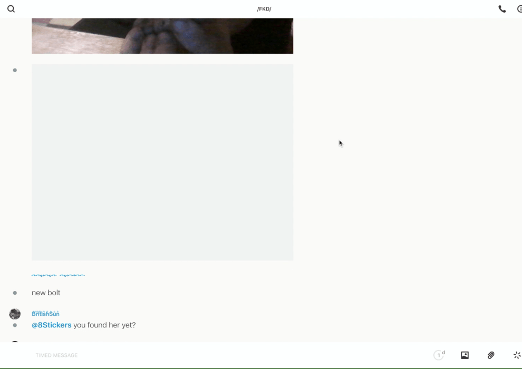Viewport: 522px width, 369px height.
Task: Attach a file using the paperclip icon
Action: 491,355
